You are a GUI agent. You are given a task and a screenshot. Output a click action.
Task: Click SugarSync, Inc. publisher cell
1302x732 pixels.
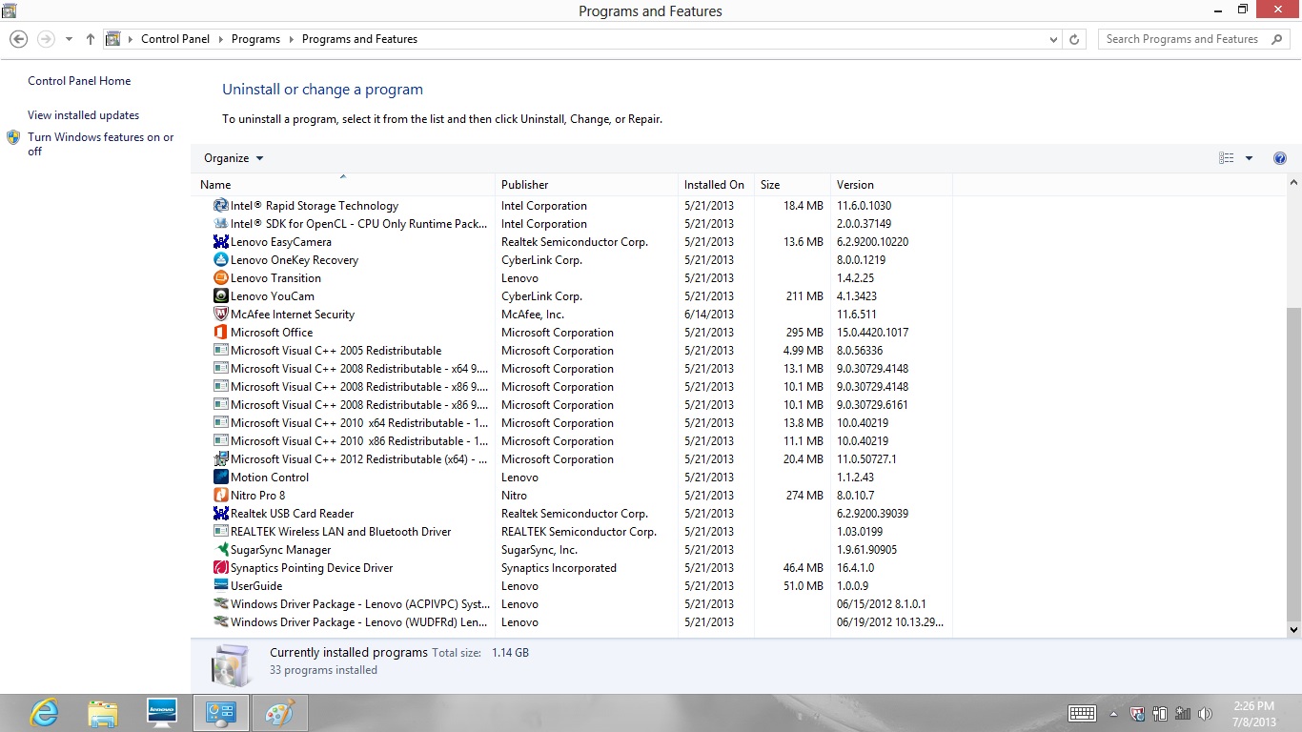[539, 550]
